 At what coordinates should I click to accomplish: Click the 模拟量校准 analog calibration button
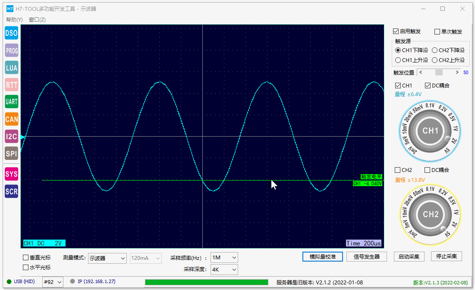coord(323,257)
